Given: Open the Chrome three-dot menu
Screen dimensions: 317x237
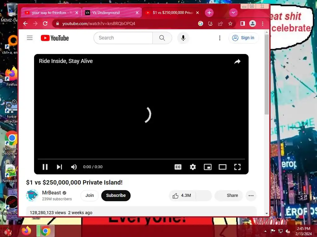Looking at the screenshot, I should [x=263, y=23].
